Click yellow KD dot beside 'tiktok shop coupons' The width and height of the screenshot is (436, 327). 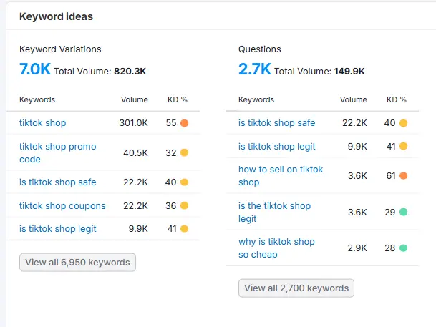(185, 206)
